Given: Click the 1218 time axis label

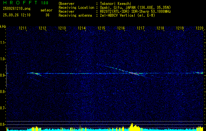Looking at the screenshot, I should (160, 28).
